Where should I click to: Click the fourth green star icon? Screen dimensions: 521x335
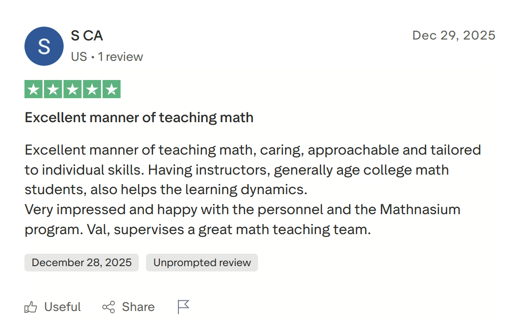tap(92, 89)
